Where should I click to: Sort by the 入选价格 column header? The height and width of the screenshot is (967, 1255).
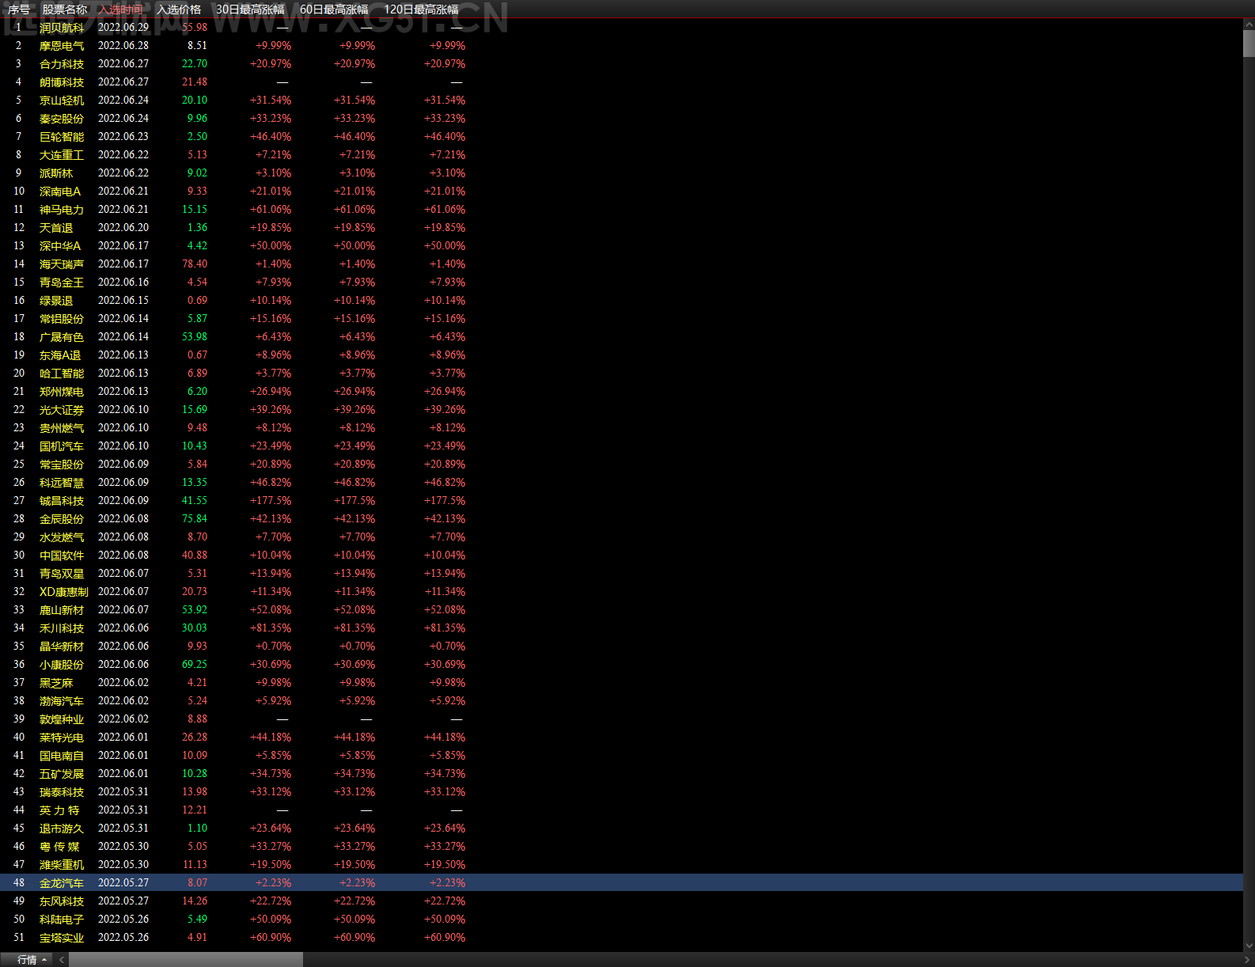179,9
